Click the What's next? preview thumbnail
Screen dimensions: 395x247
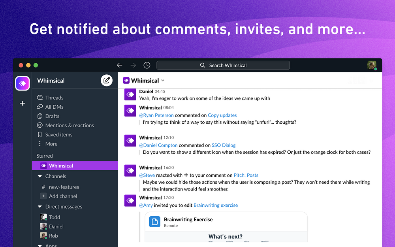point(226,238)
